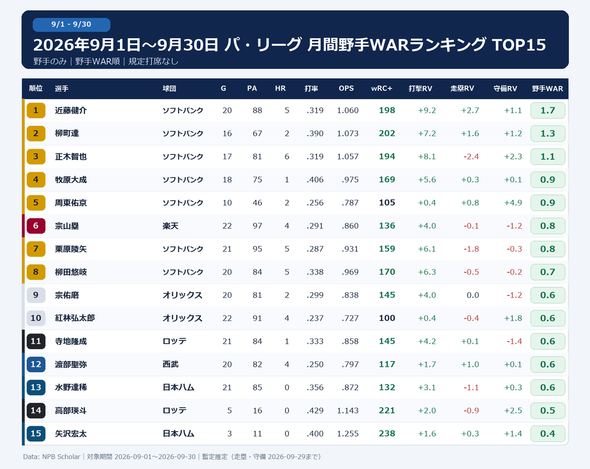Screen dimensions: 590x469
Task: Click the 順位 column header
Action: coord(36,89)
